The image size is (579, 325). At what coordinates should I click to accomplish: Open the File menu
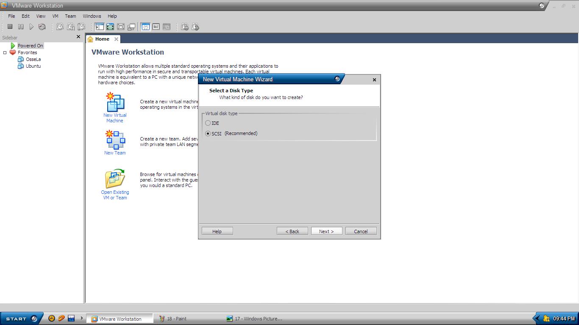pyautogui.click(x=11, y=16)
